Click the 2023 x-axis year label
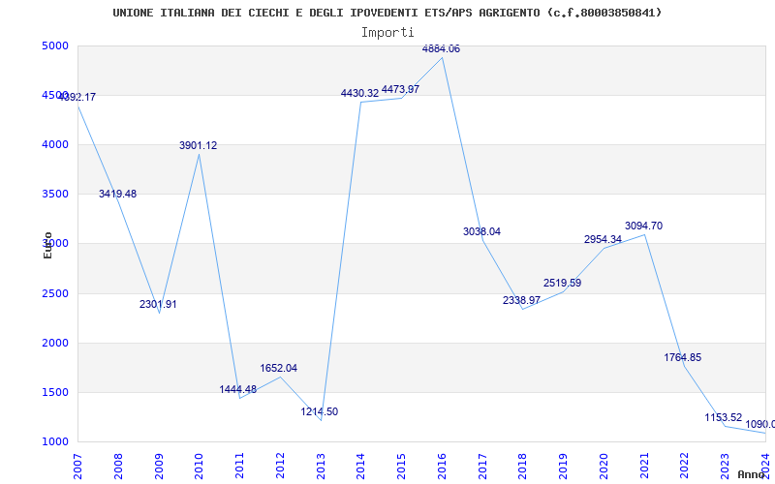 (x=725, y=467)
